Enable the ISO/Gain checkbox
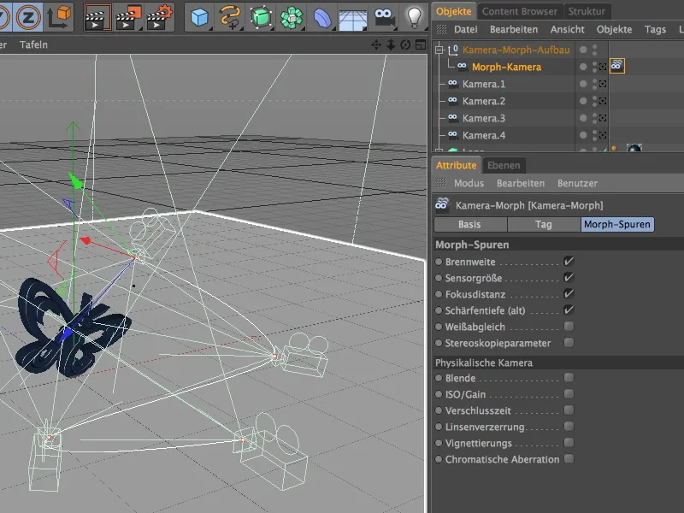684x513 pixels. [x=569, y=394]
